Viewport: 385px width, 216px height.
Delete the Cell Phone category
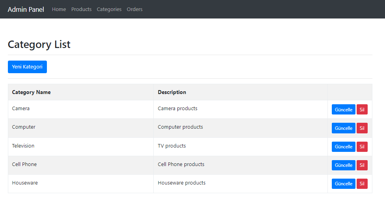[362, 165]
